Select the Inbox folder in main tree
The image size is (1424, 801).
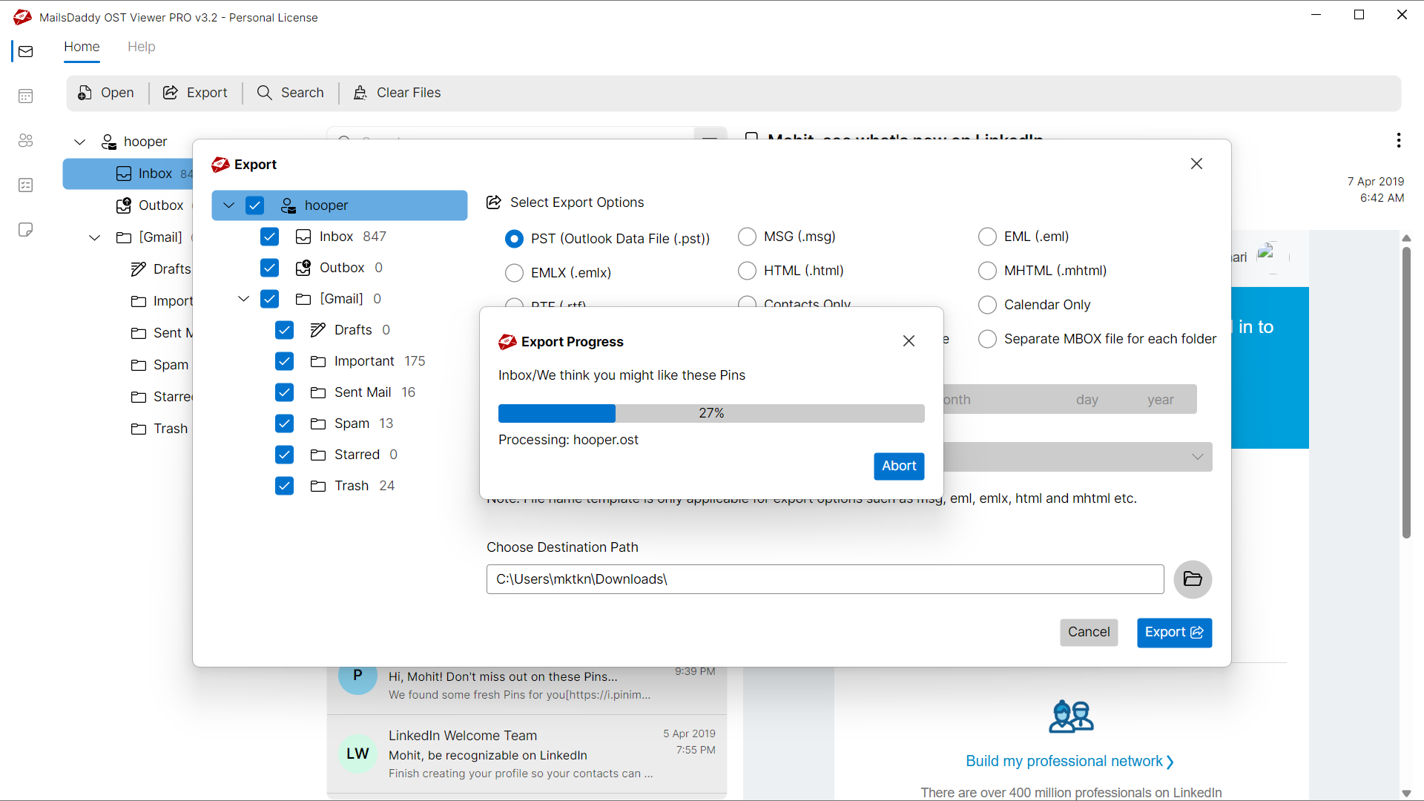click(x=128, y=174)
